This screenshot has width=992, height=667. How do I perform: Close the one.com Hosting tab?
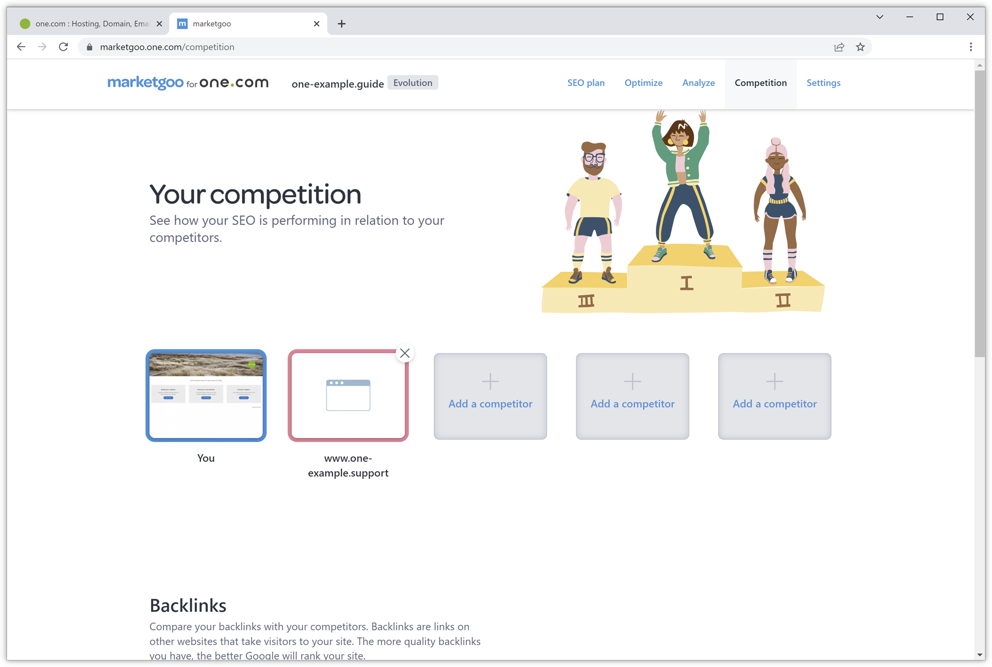[x=159, y=24]
